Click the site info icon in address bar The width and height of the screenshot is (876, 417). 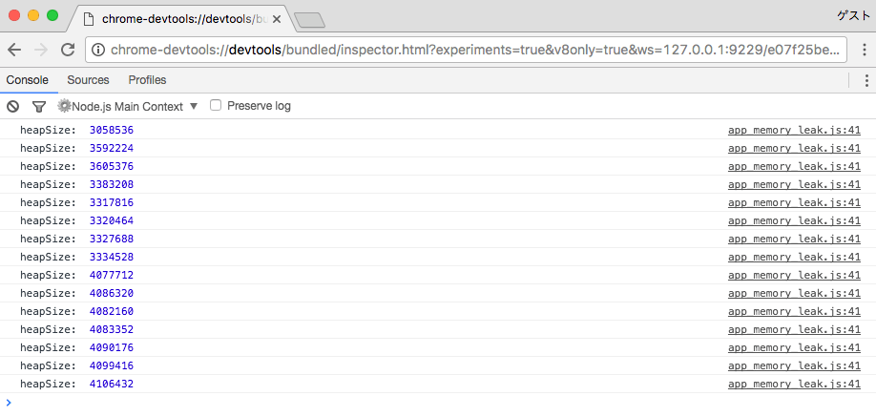pyautogui.click(x=97, y=50)
